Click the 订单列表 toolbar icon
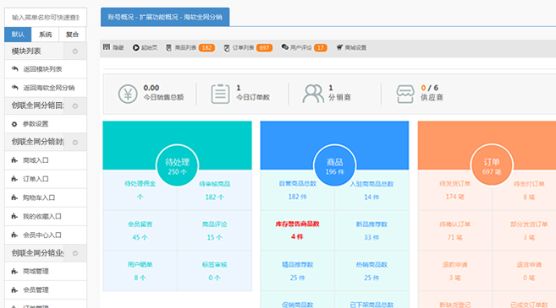Image resolution: width=556 pixels, height=308 pixels. point(227,48)
